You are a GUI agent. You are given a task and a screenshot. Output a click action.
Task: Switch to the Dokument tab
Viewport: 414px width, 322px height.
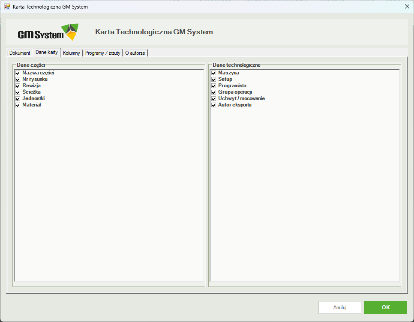pos(20,53)
